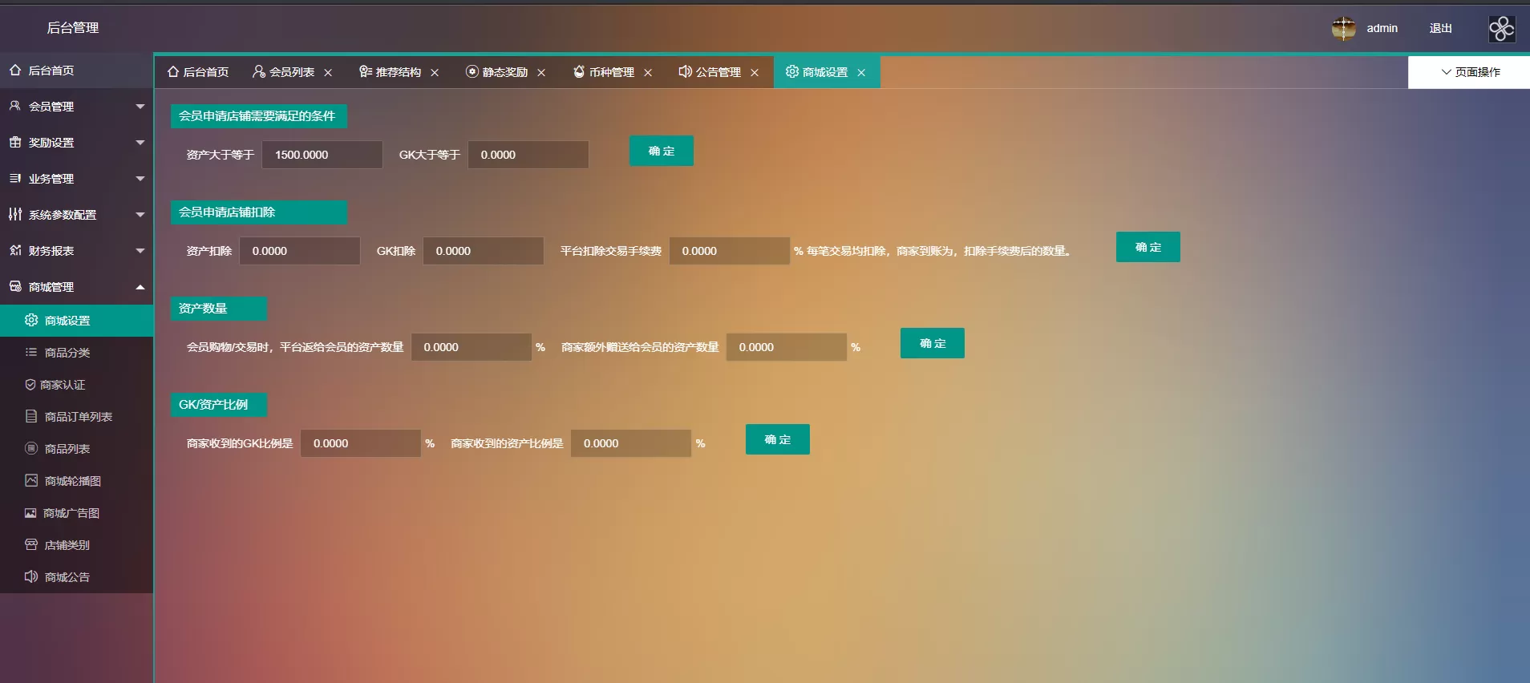Click the store icon beside 店铺类别
The image size is (1530, 683).
click(31, 544)
